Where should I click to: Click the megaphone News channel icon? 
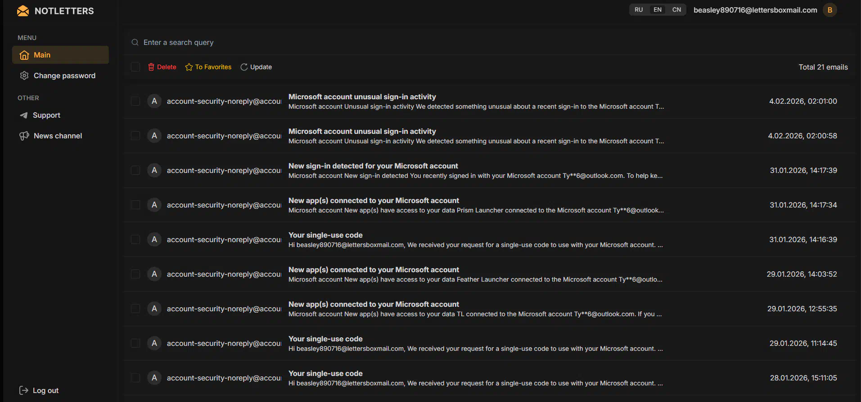[x=24, y=136]
